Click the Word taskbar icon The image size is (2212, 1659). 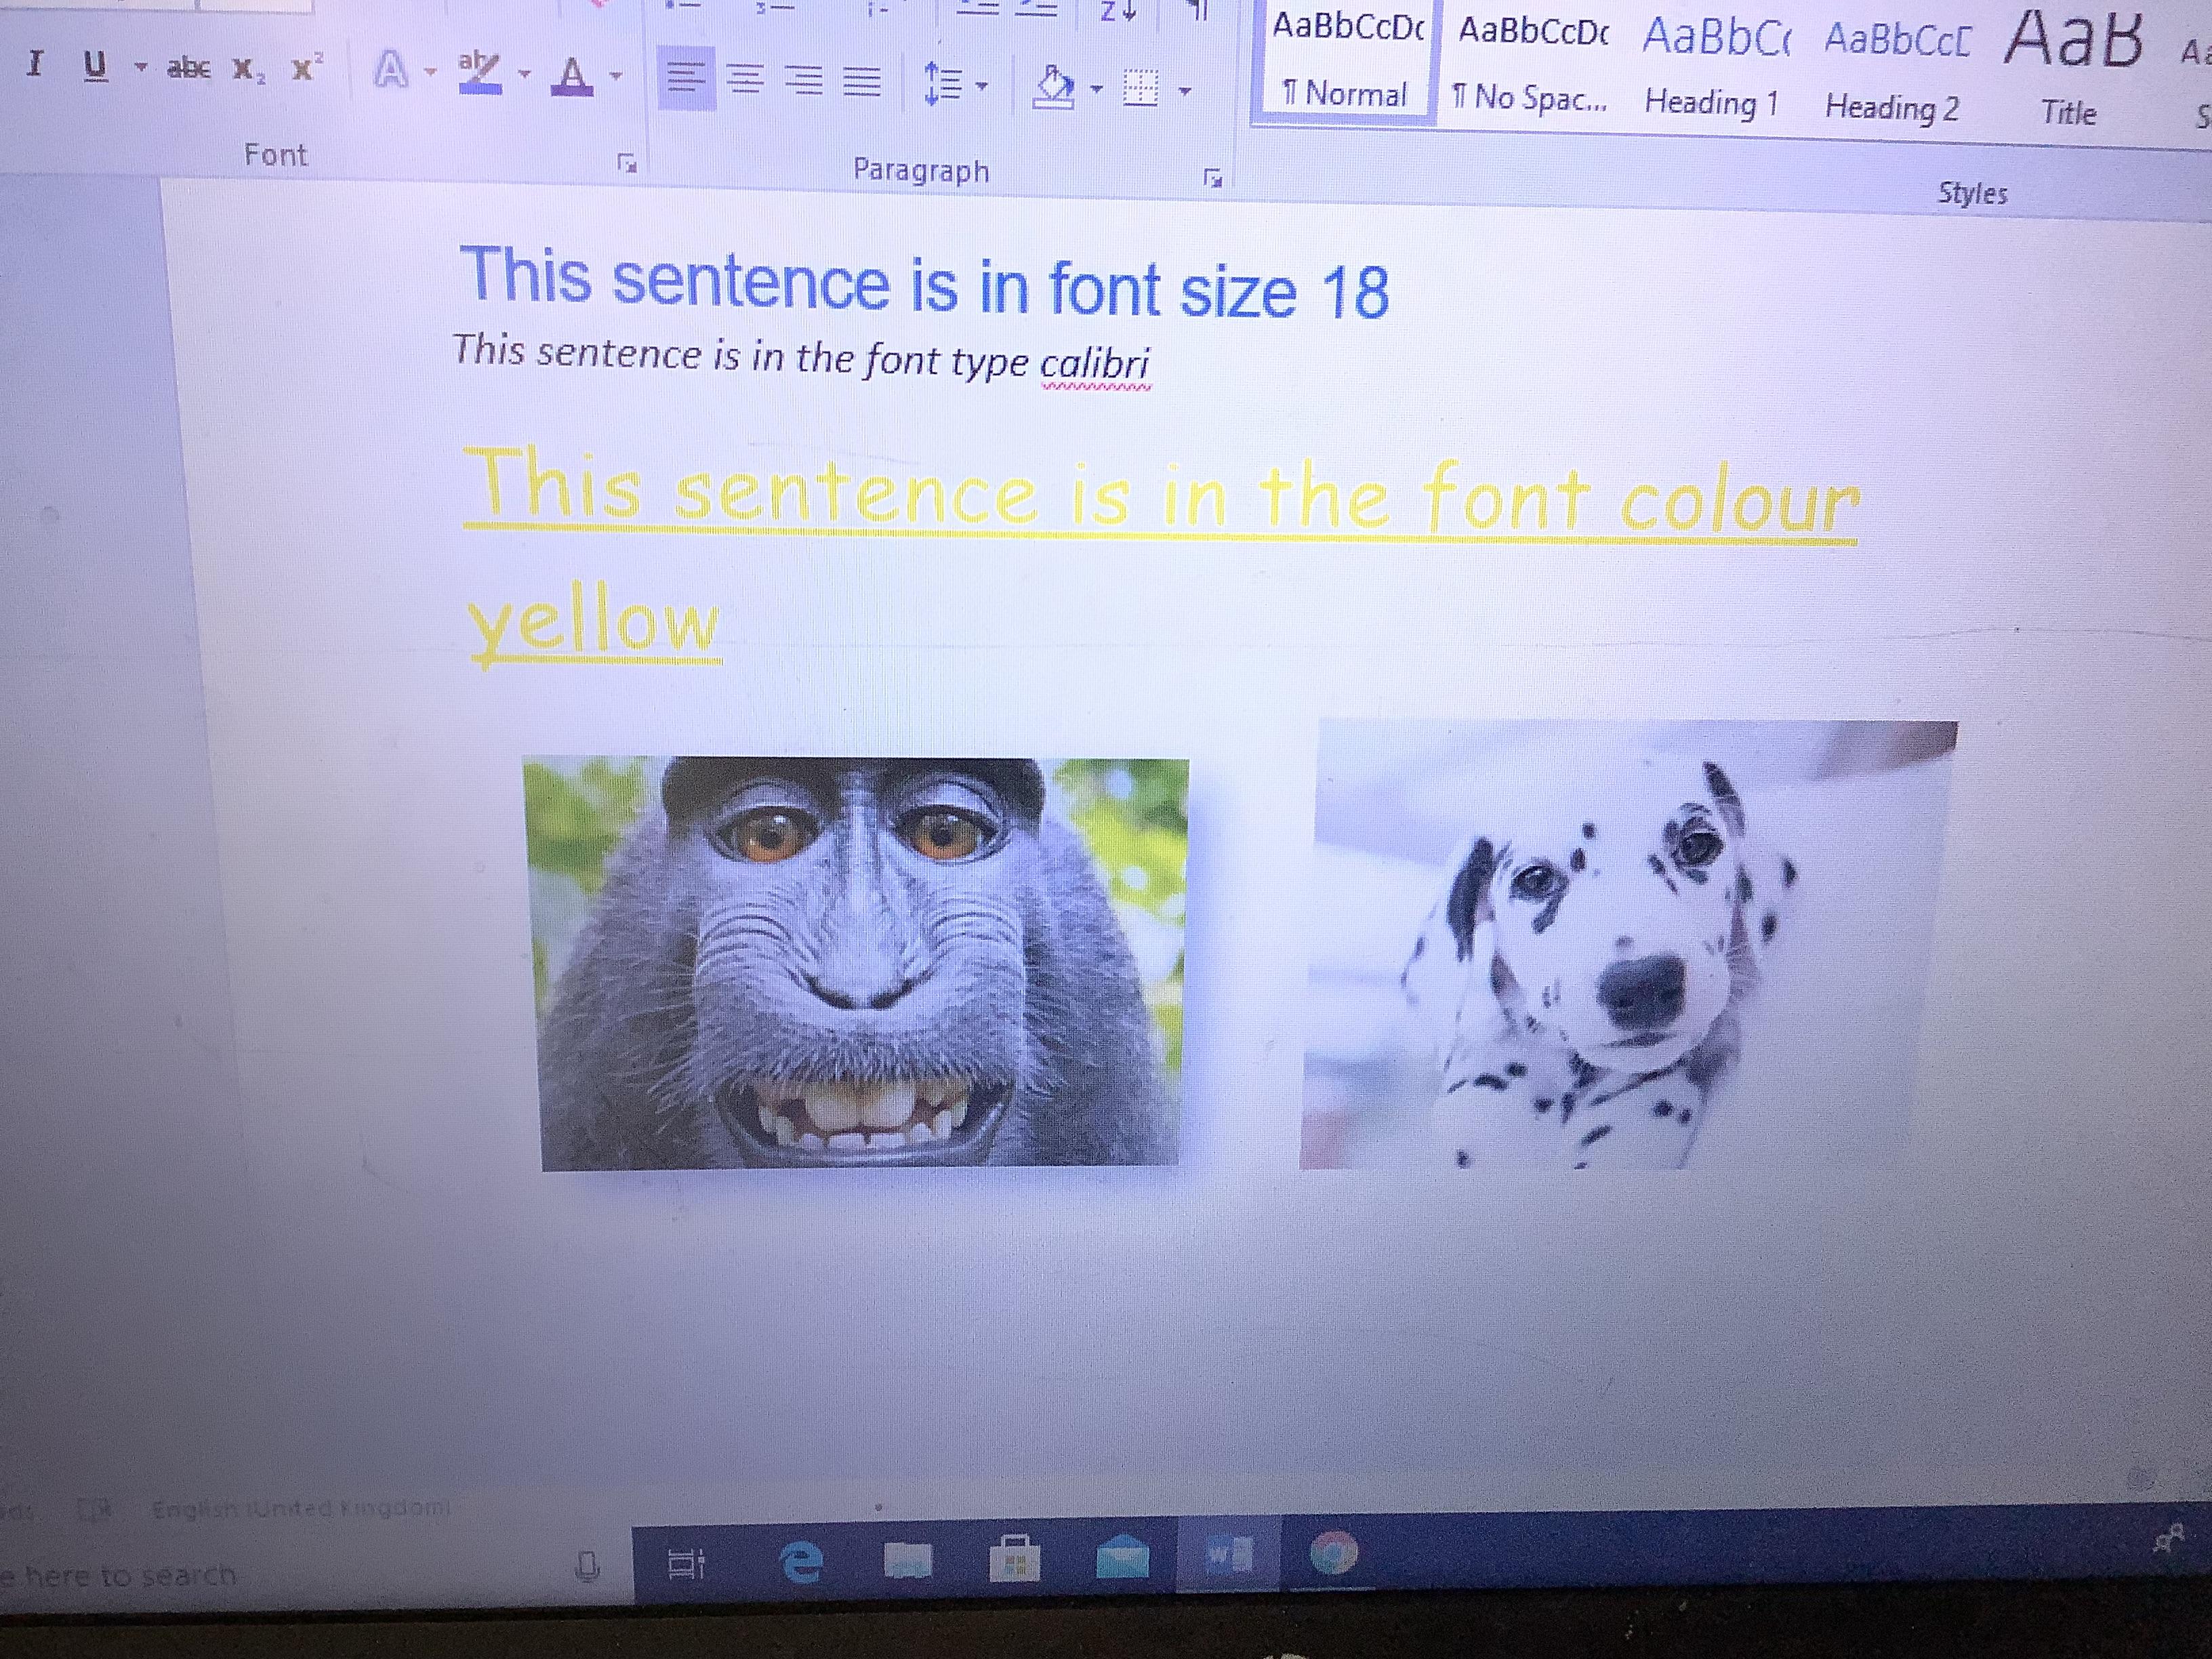tap(1228, 1556)
